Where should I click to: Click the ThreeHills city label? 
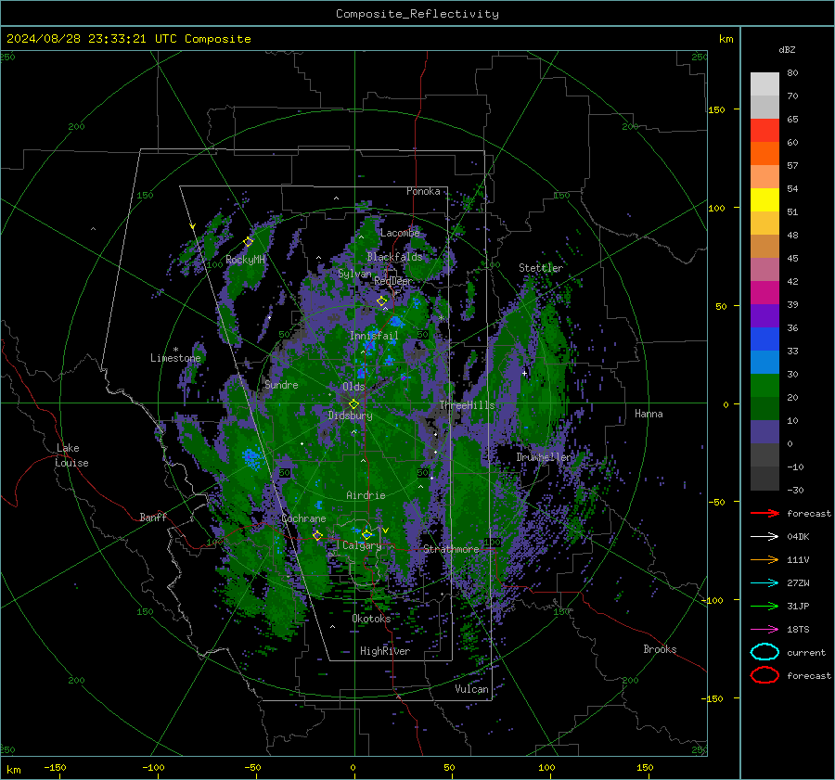pyautogui.click(x=467, y=405)
